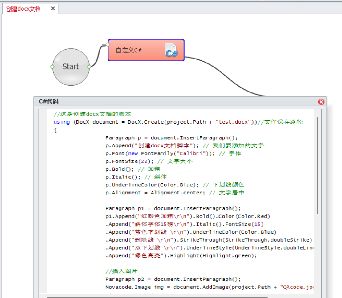This screenshot has height=298, width=342.
Task: Click the Paragraph p1 declaration line
Action: 173,208
